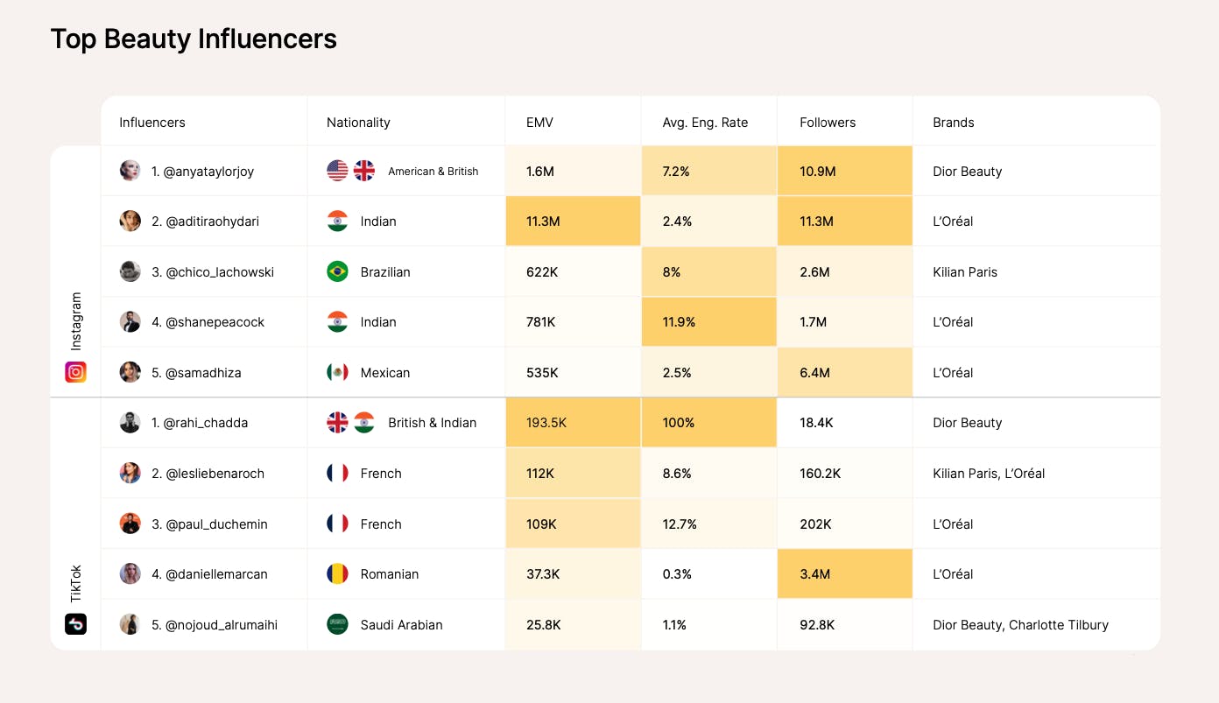
Task: Click the Dior Beauty, Charlotte Tilbury brands cell
Action: click(x=1020, y=625)
